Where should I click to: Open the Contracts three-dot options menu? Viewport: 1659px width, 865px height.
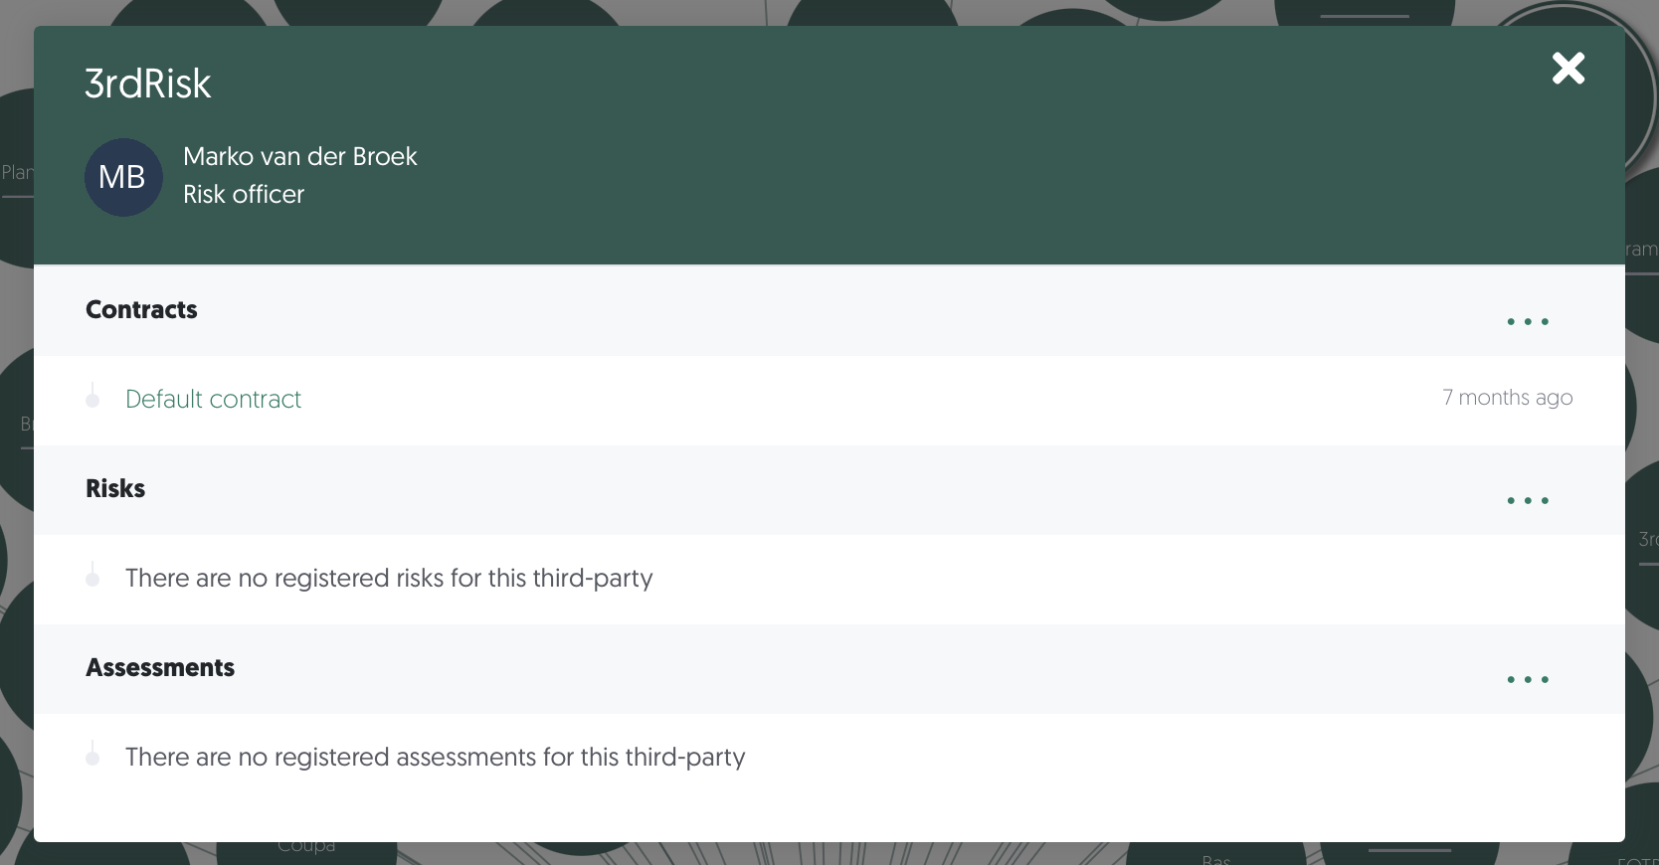[x=1528, y=321]
